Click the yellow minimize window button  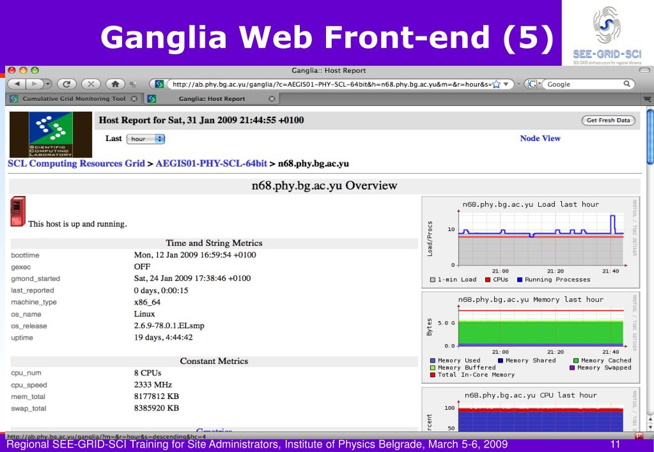pos(24,70)
